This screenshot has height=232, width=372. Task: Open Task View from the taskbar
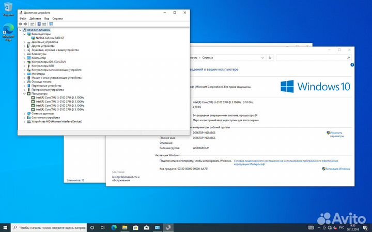click(x=103, y=227)
